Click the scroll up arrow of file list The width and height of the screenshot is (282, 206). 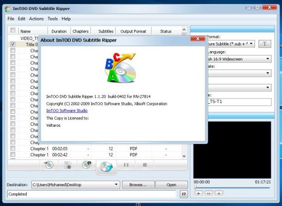pos(184,29)
